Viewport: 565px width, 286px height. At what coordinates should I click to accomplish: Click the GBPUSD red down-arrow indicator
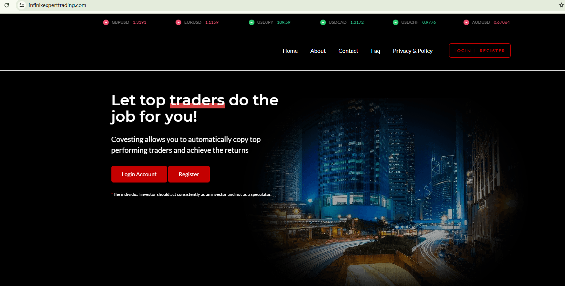pos(106,22)
